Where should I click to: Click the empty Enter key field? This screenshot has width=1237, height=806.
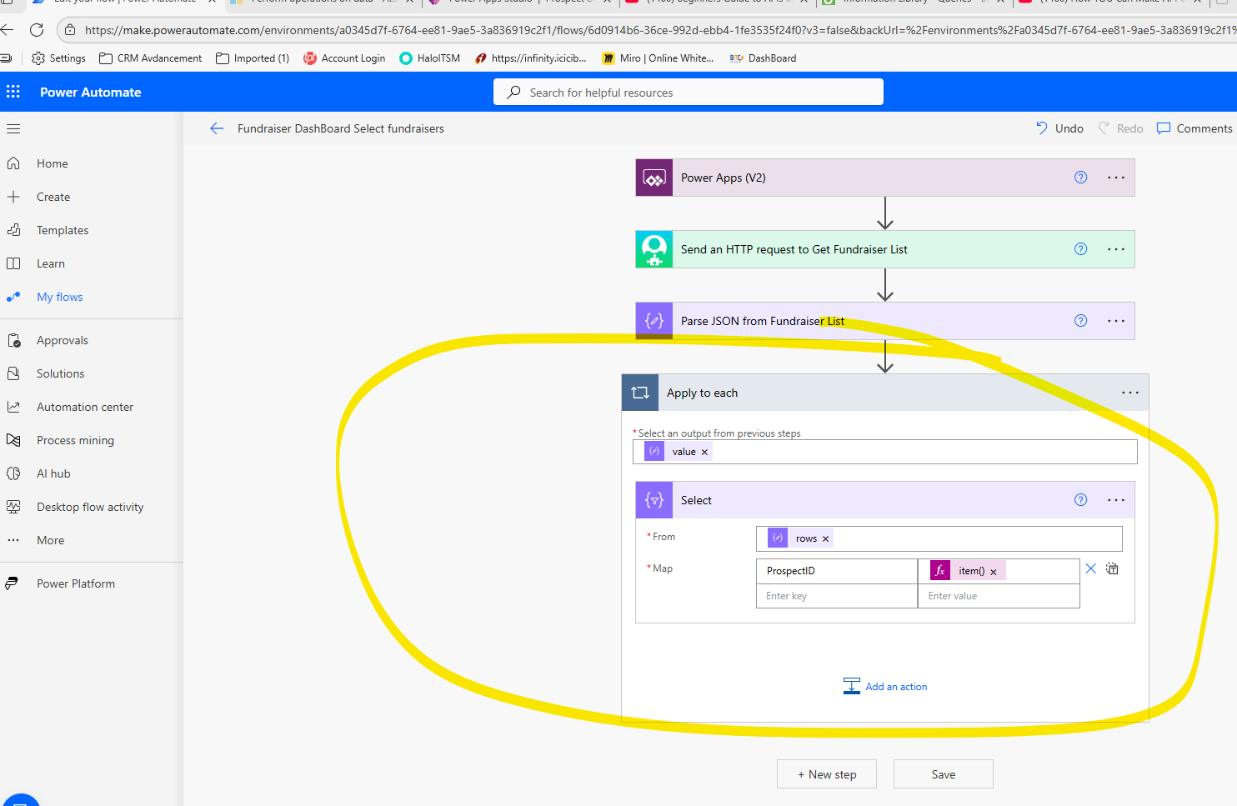[x=837, y=596]
